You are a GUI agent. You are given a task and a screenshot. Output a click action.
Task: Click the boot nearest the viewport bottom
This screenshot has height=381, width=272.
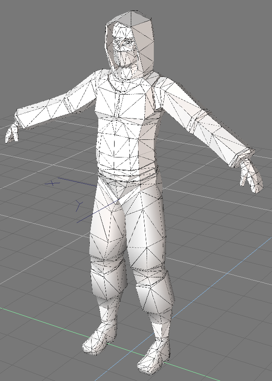point(154,357)
